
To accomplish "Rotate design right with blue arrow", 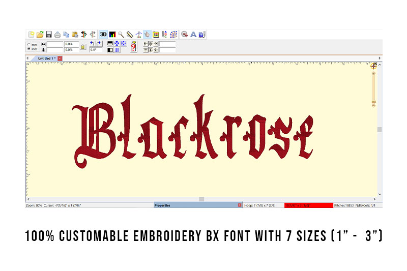I will tap(99, 43).
